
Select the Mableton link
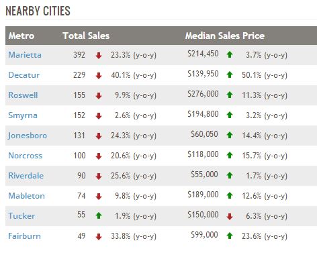point(27,196)
